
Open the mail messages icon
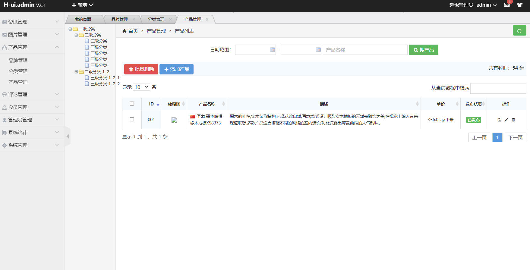507,5
